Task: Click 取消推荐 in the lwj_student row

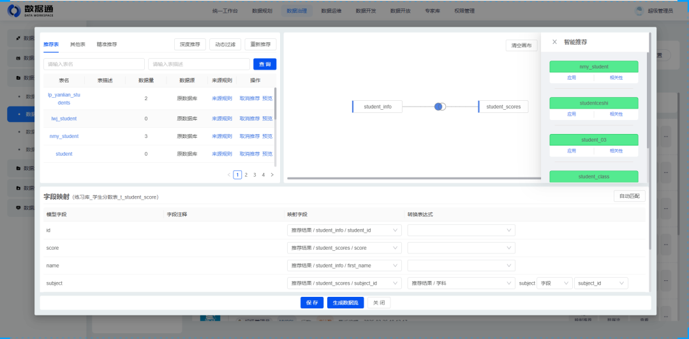Action: point(249,119)
